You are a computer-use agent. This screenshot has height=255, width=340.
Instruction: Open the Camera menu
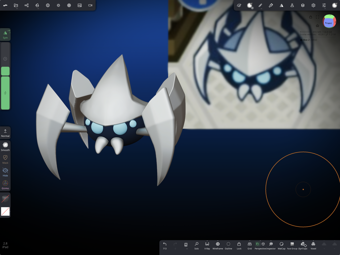tap(90, 5)
